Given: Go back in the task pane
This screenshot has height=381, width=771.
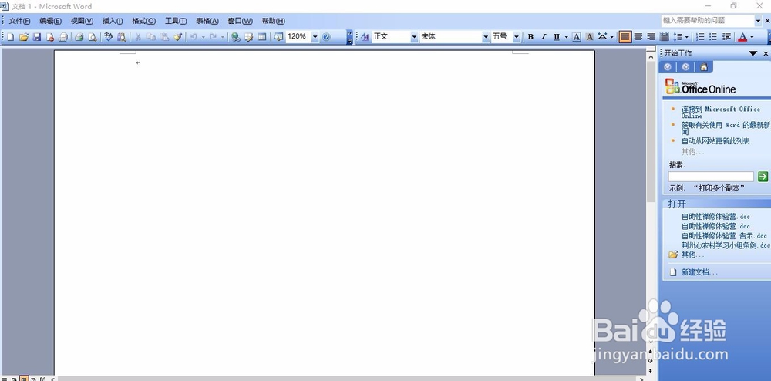Looking at the screenshot, I should click(667, 67).
